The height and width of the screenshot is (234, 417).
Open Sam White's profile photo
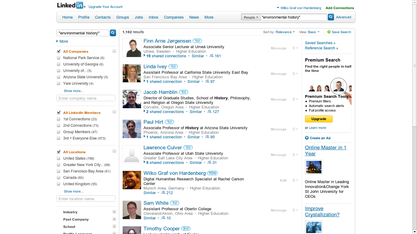(132, 210)
